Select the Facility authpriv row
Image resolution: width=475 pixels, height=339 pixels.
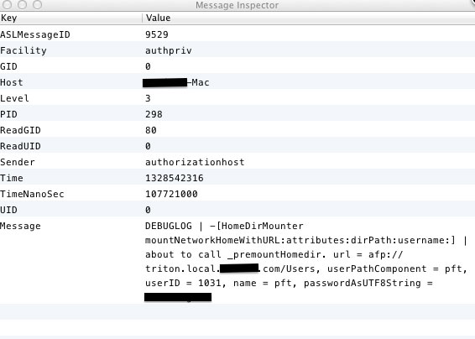(x=237, y=50)
